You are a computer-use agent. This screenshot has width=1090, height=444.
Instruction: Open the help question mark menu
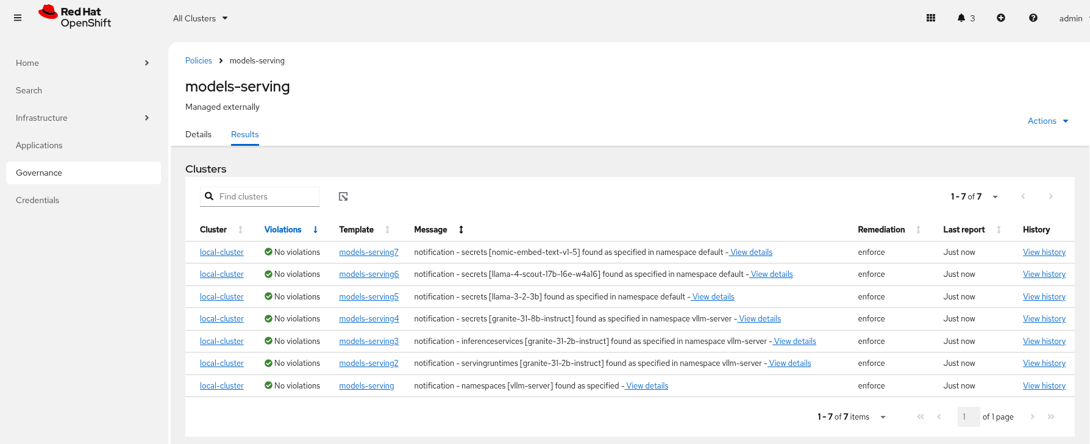pos(1033,18)
